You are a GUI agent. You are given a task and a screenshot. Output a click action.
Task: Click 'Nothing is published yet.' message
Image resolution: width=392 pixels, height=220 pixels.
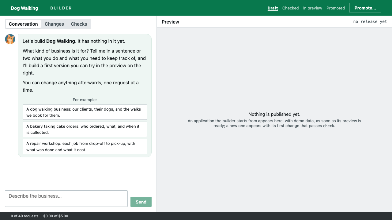274,114
